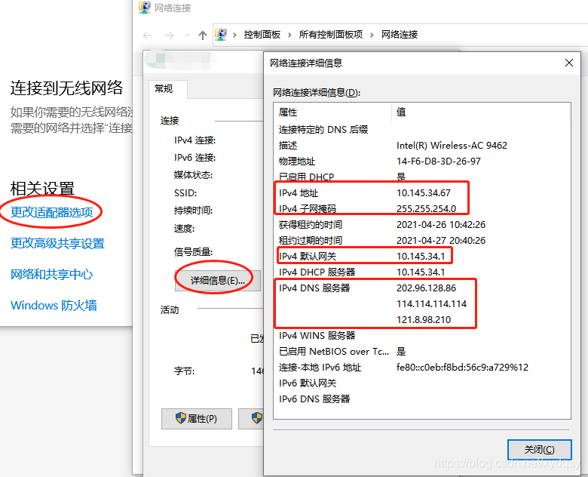Select DNS server value 121.8.98.210
The height and width of the screenshot is (477, 588).
pos(424,319)
